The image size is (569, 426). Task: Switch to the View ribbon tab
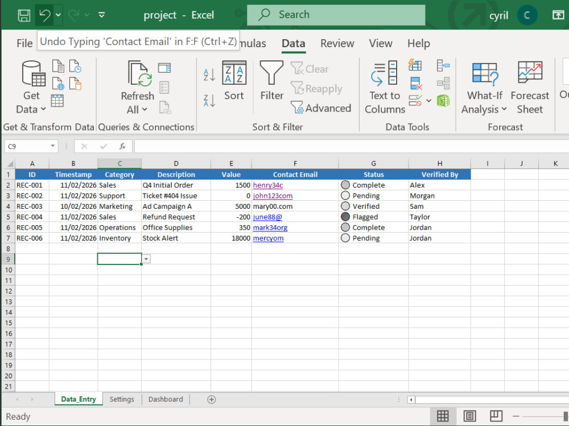pos(381,44)
